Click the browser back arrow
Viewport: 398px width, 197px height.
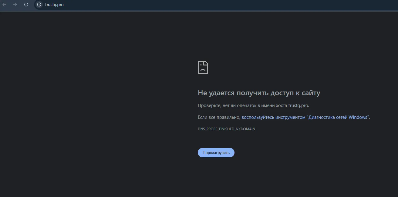[5, 5]
